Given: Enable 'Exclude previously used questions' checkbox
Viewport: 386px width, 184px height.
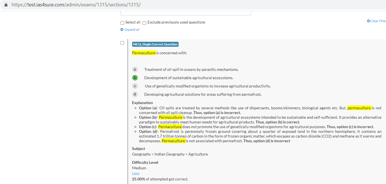Looking at the screenshot, I should [x=144, y=23].
